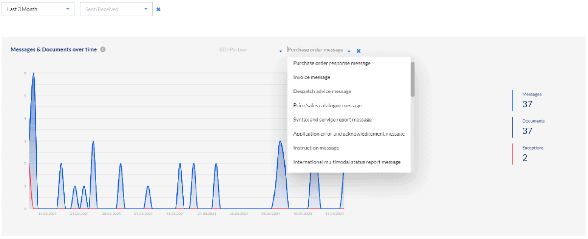
Task: Clear the Sent/Received filter with X icon
Action: (158, 9)
